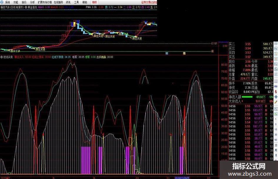Click the 换手 value 7.16%
The width and height of the screenshot is (278, 179).
247,83
